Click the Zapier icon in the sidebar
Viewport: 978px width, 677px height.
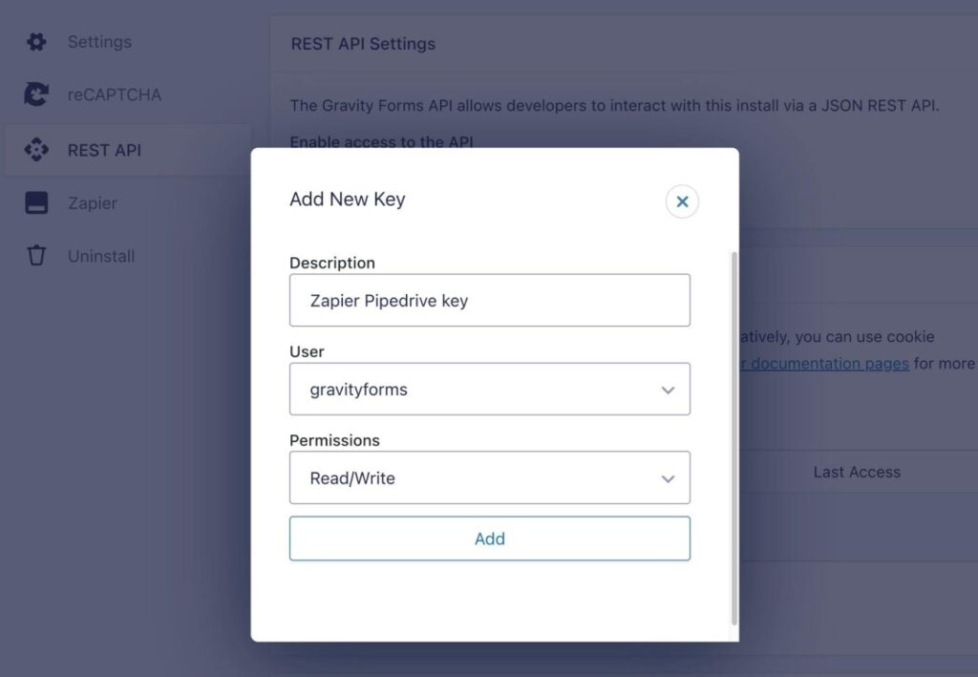[x=35, y=202]
